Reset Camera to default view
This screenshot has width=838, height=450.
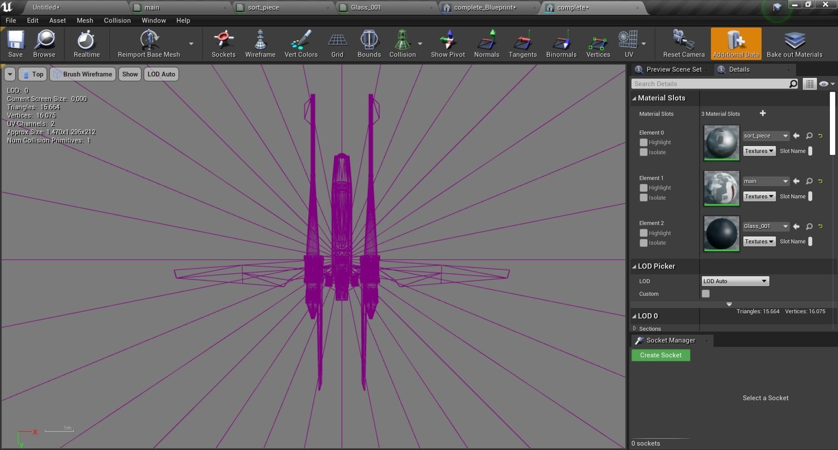(684, 44)
